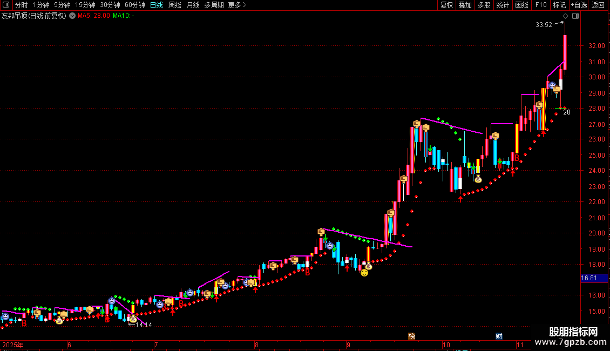Click the 统计 statistics button
Image resolution: width=610 pixels, height=351 pixels.
pos(503,5)
